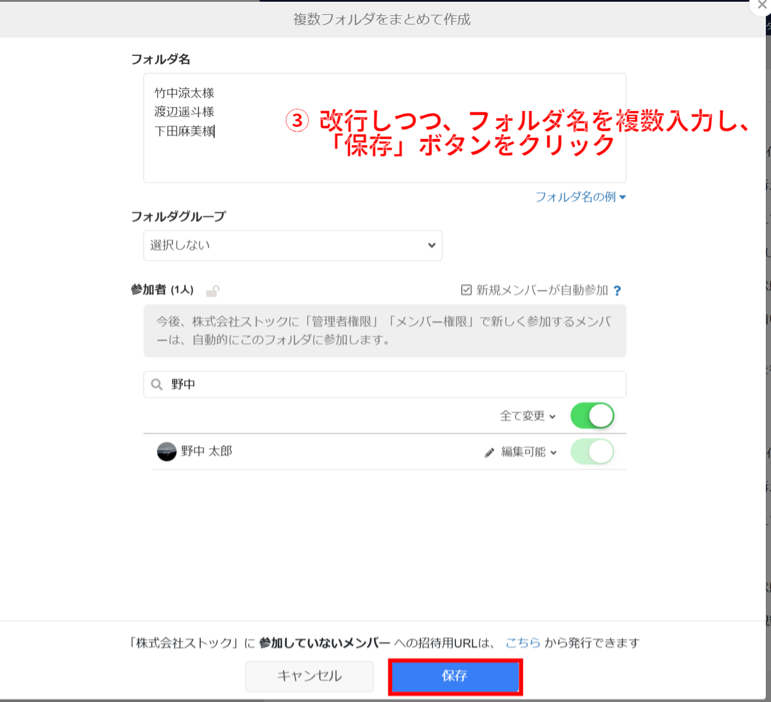Click the unlocked padlock icon next to 参加者
The width and height of the screenshot is (771, 702).
pyautogui.click(x=214, y=290)
